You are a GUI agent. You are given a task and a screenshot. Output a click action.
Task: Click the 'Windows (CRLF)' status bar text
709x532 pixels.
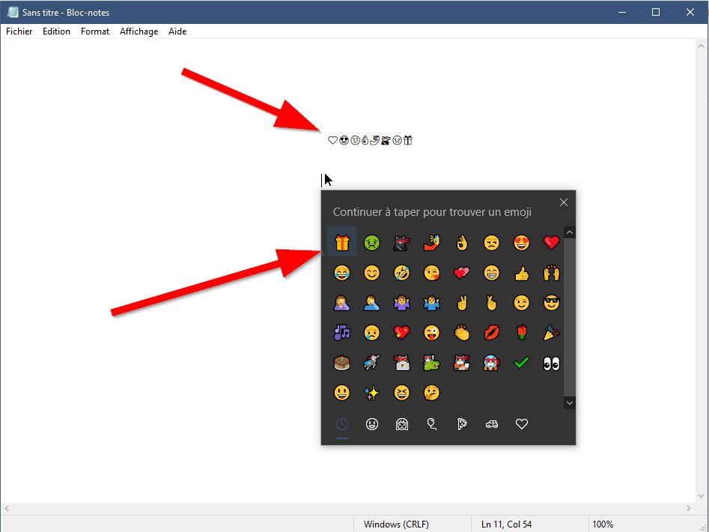pos(396,525)
